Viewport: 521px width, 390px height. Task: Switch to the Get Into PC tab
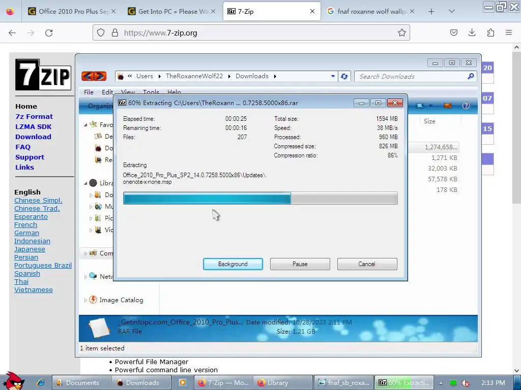[171, 11]
